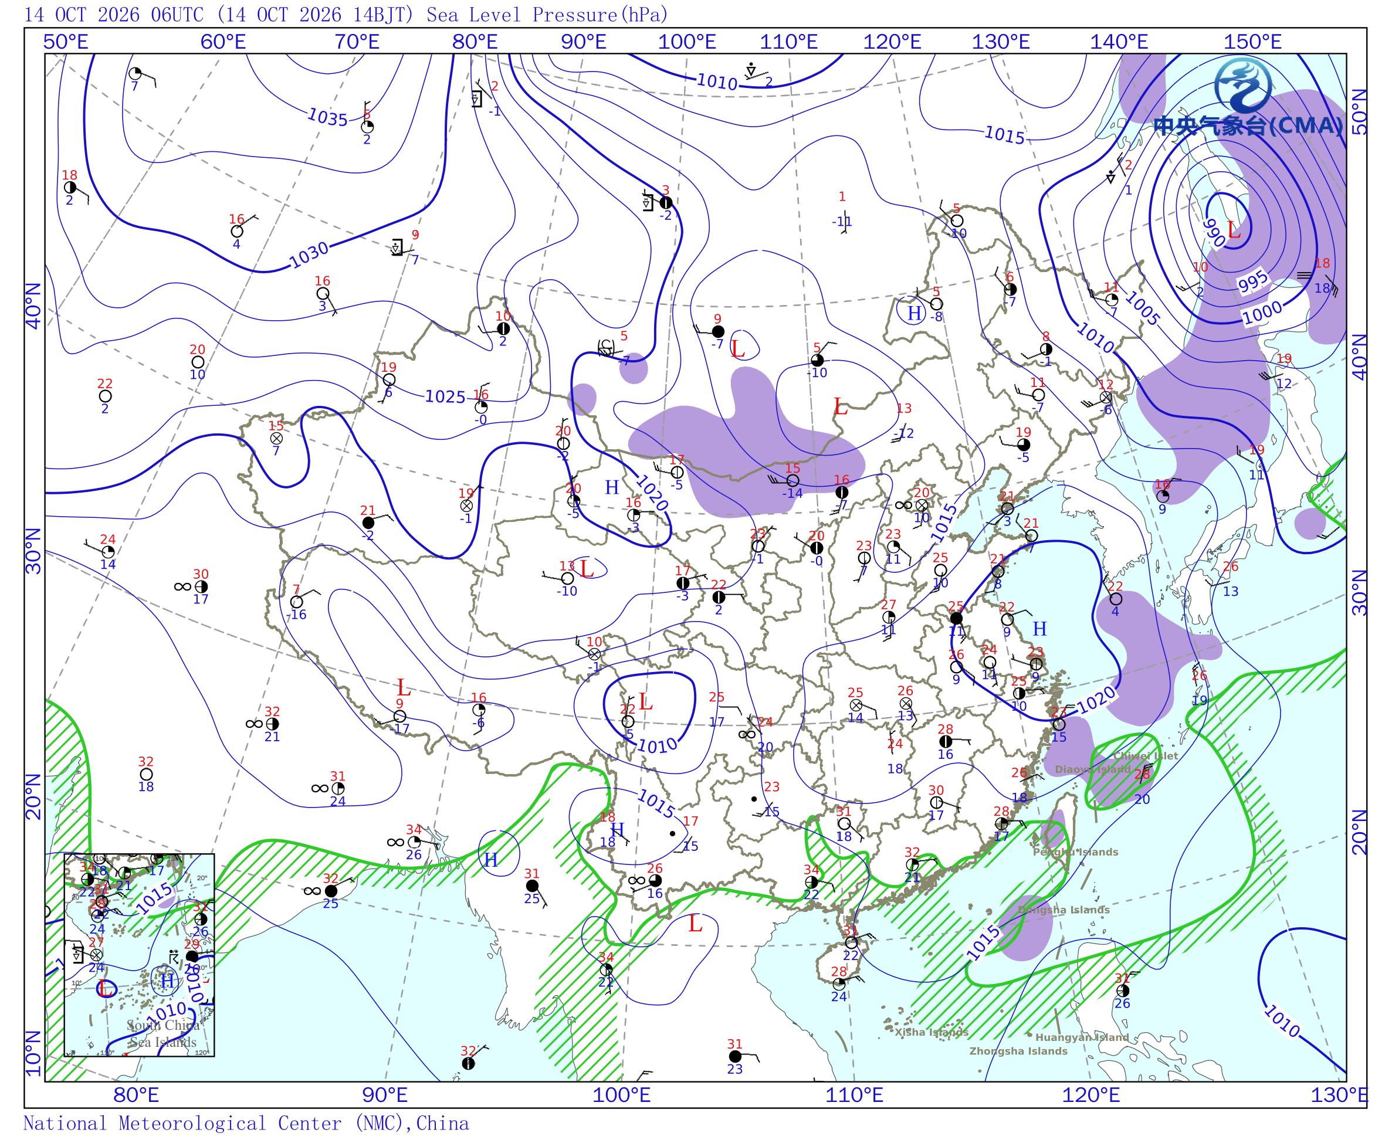Open the South China Sea Islands inset map
This screenshot has height=1143, width=1392.
pos(139,955)
